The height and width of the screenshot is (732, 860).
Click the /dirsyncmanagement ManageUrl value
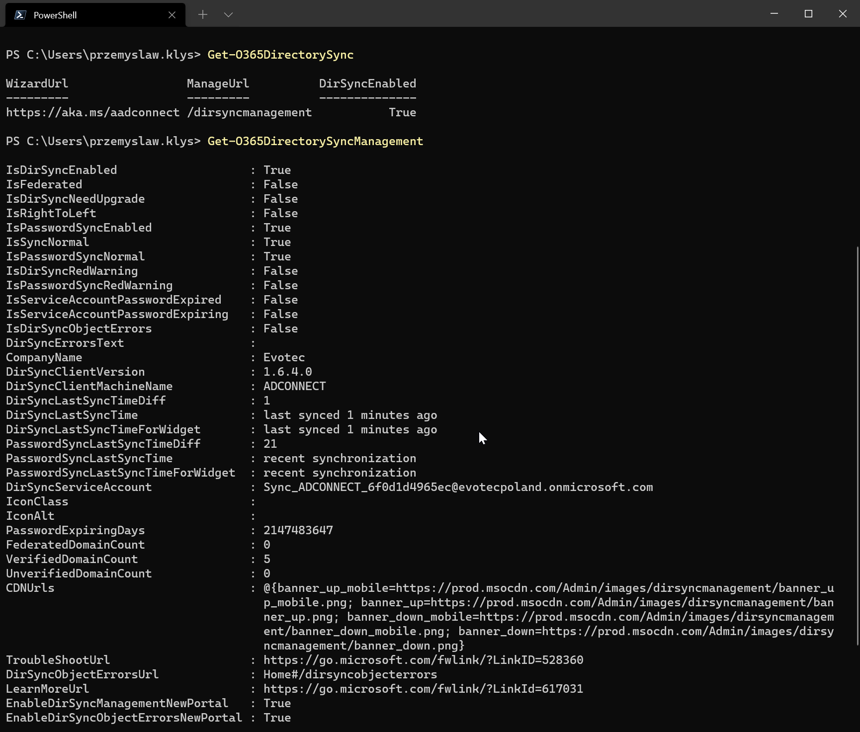(x=250, y=113)
